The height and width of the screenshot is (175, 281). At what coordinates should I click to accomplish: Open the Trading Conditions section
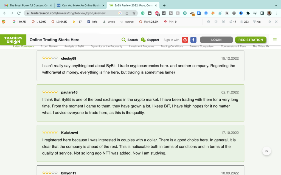click(x=172, y=46)
